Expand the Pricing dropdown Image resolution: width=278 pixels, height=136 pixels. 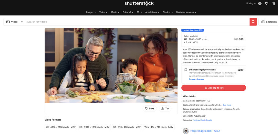251,3
